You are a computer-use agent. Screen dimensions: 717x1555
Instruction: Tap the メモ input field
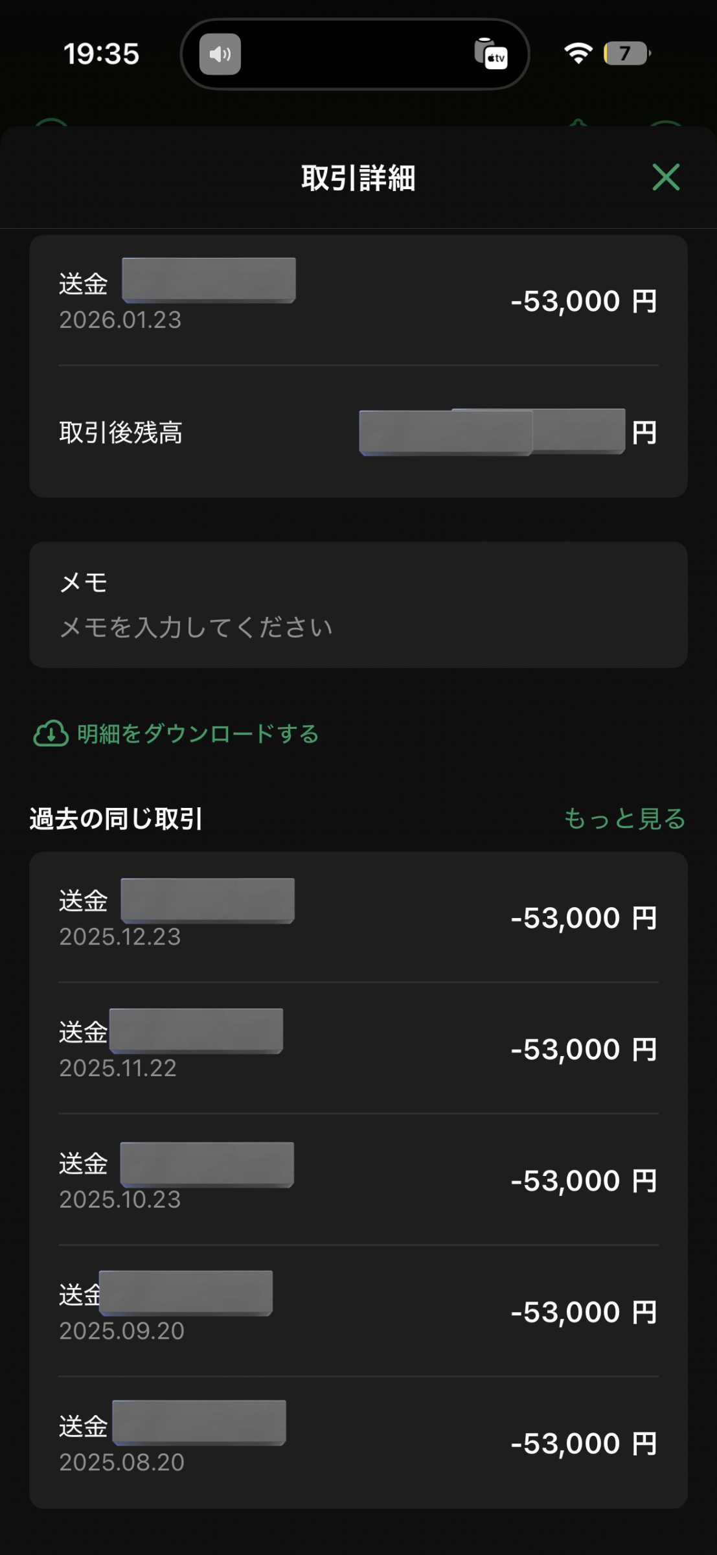click(x=196, y=627)
